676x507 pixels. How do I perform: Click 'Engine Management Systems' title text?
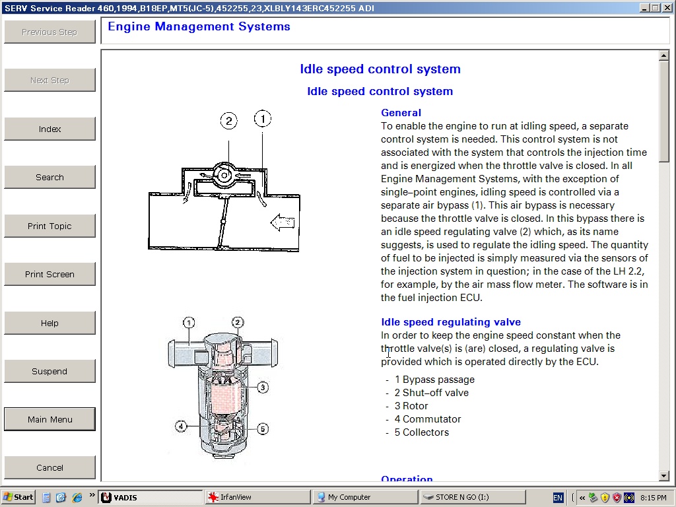pos(199,26)
